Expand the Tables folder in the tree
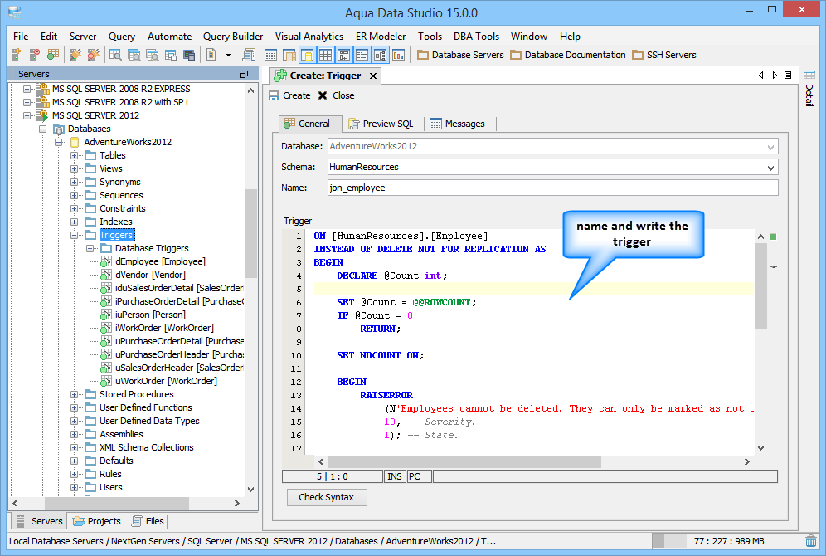Viewport: 826px width, 556px height. click(74, 155)
